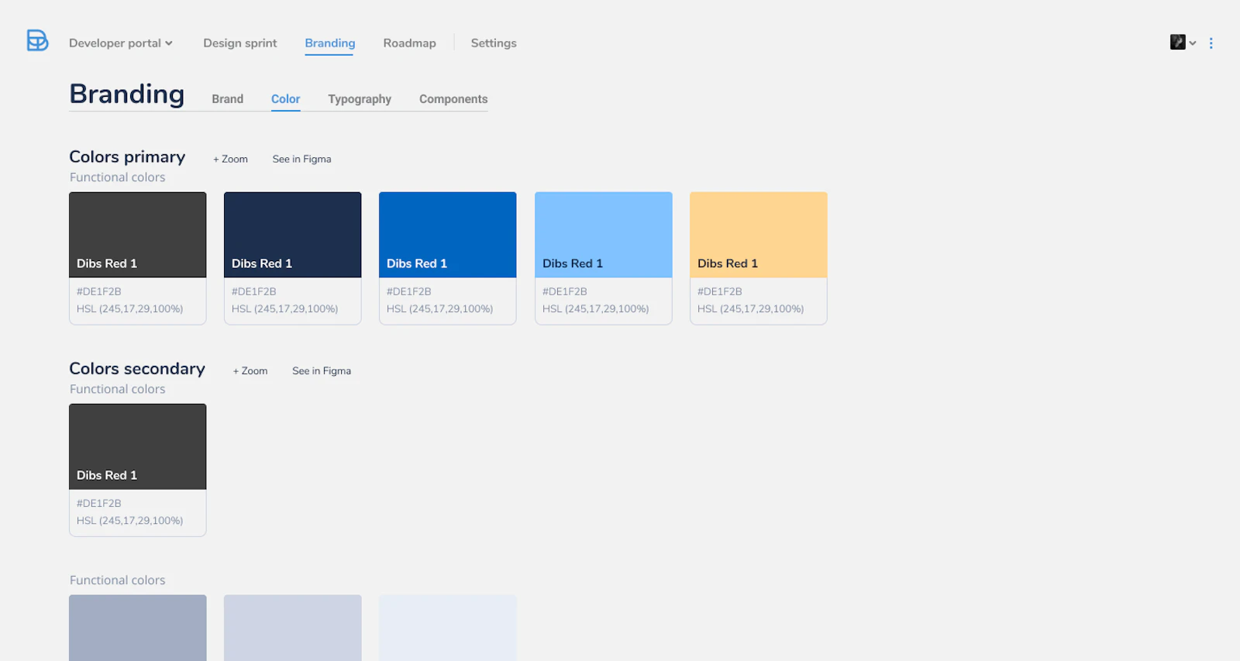The image size is (1240, 661).
Task: Expand the user avatar dropdown arrow
Action: (1193, 43)
